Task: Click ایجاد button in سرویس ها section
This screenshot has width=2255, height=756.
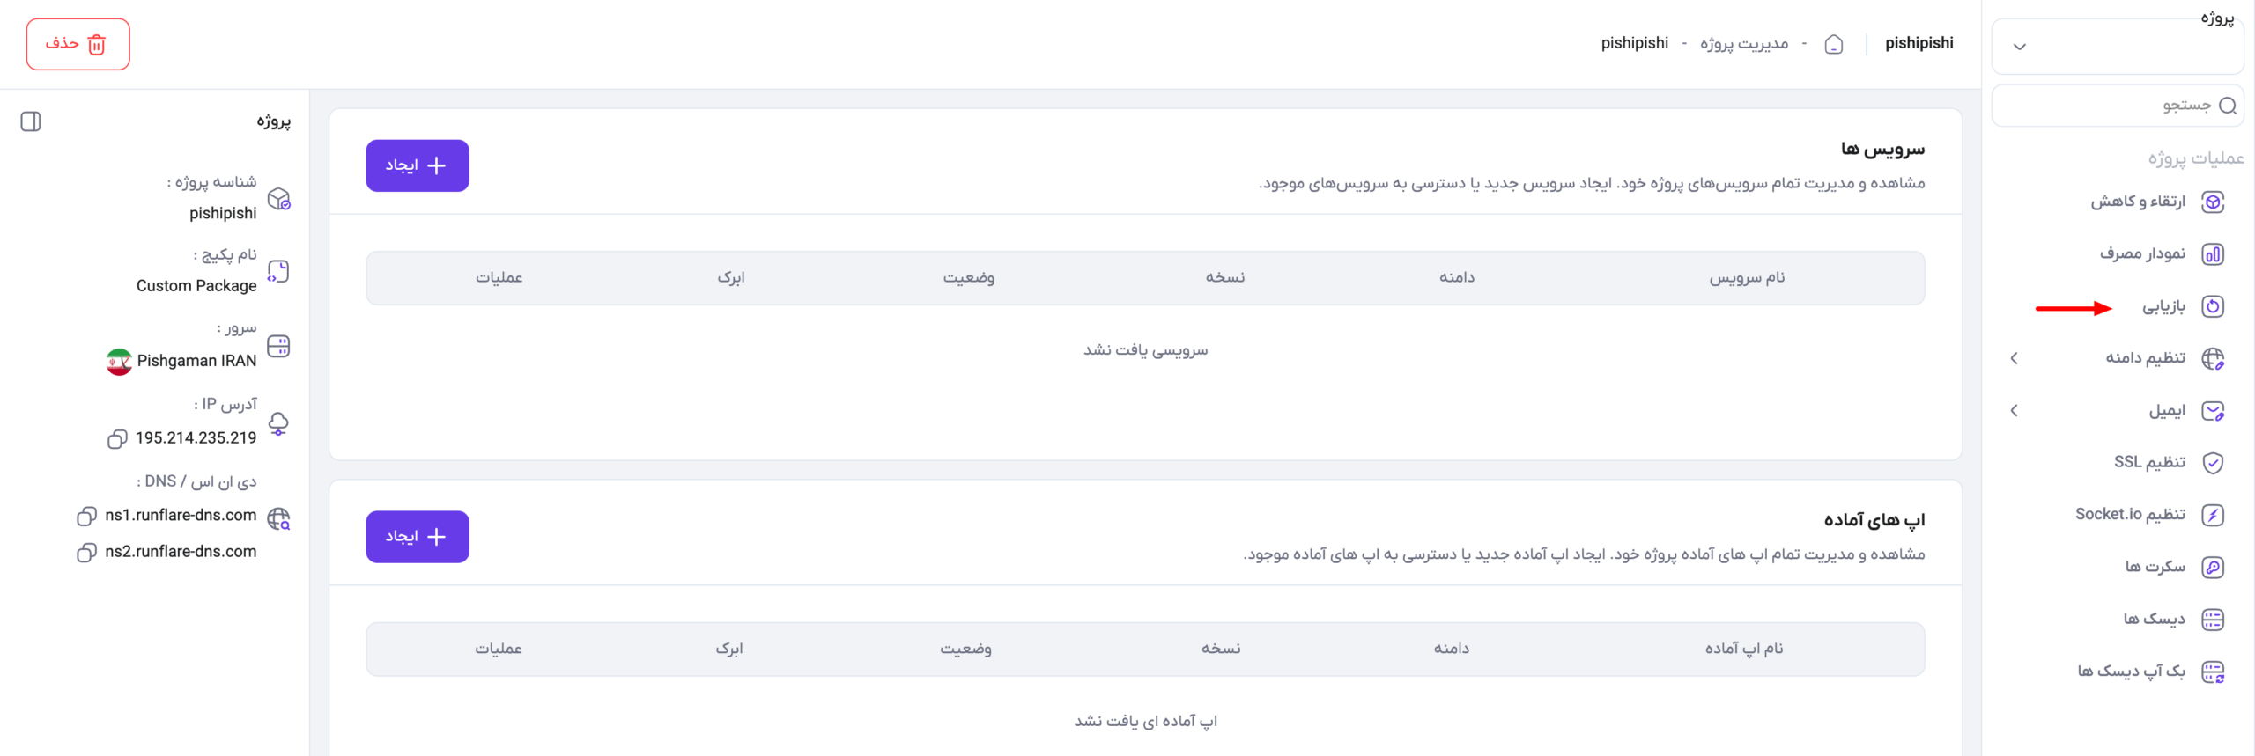Action: tap(418, 165)
